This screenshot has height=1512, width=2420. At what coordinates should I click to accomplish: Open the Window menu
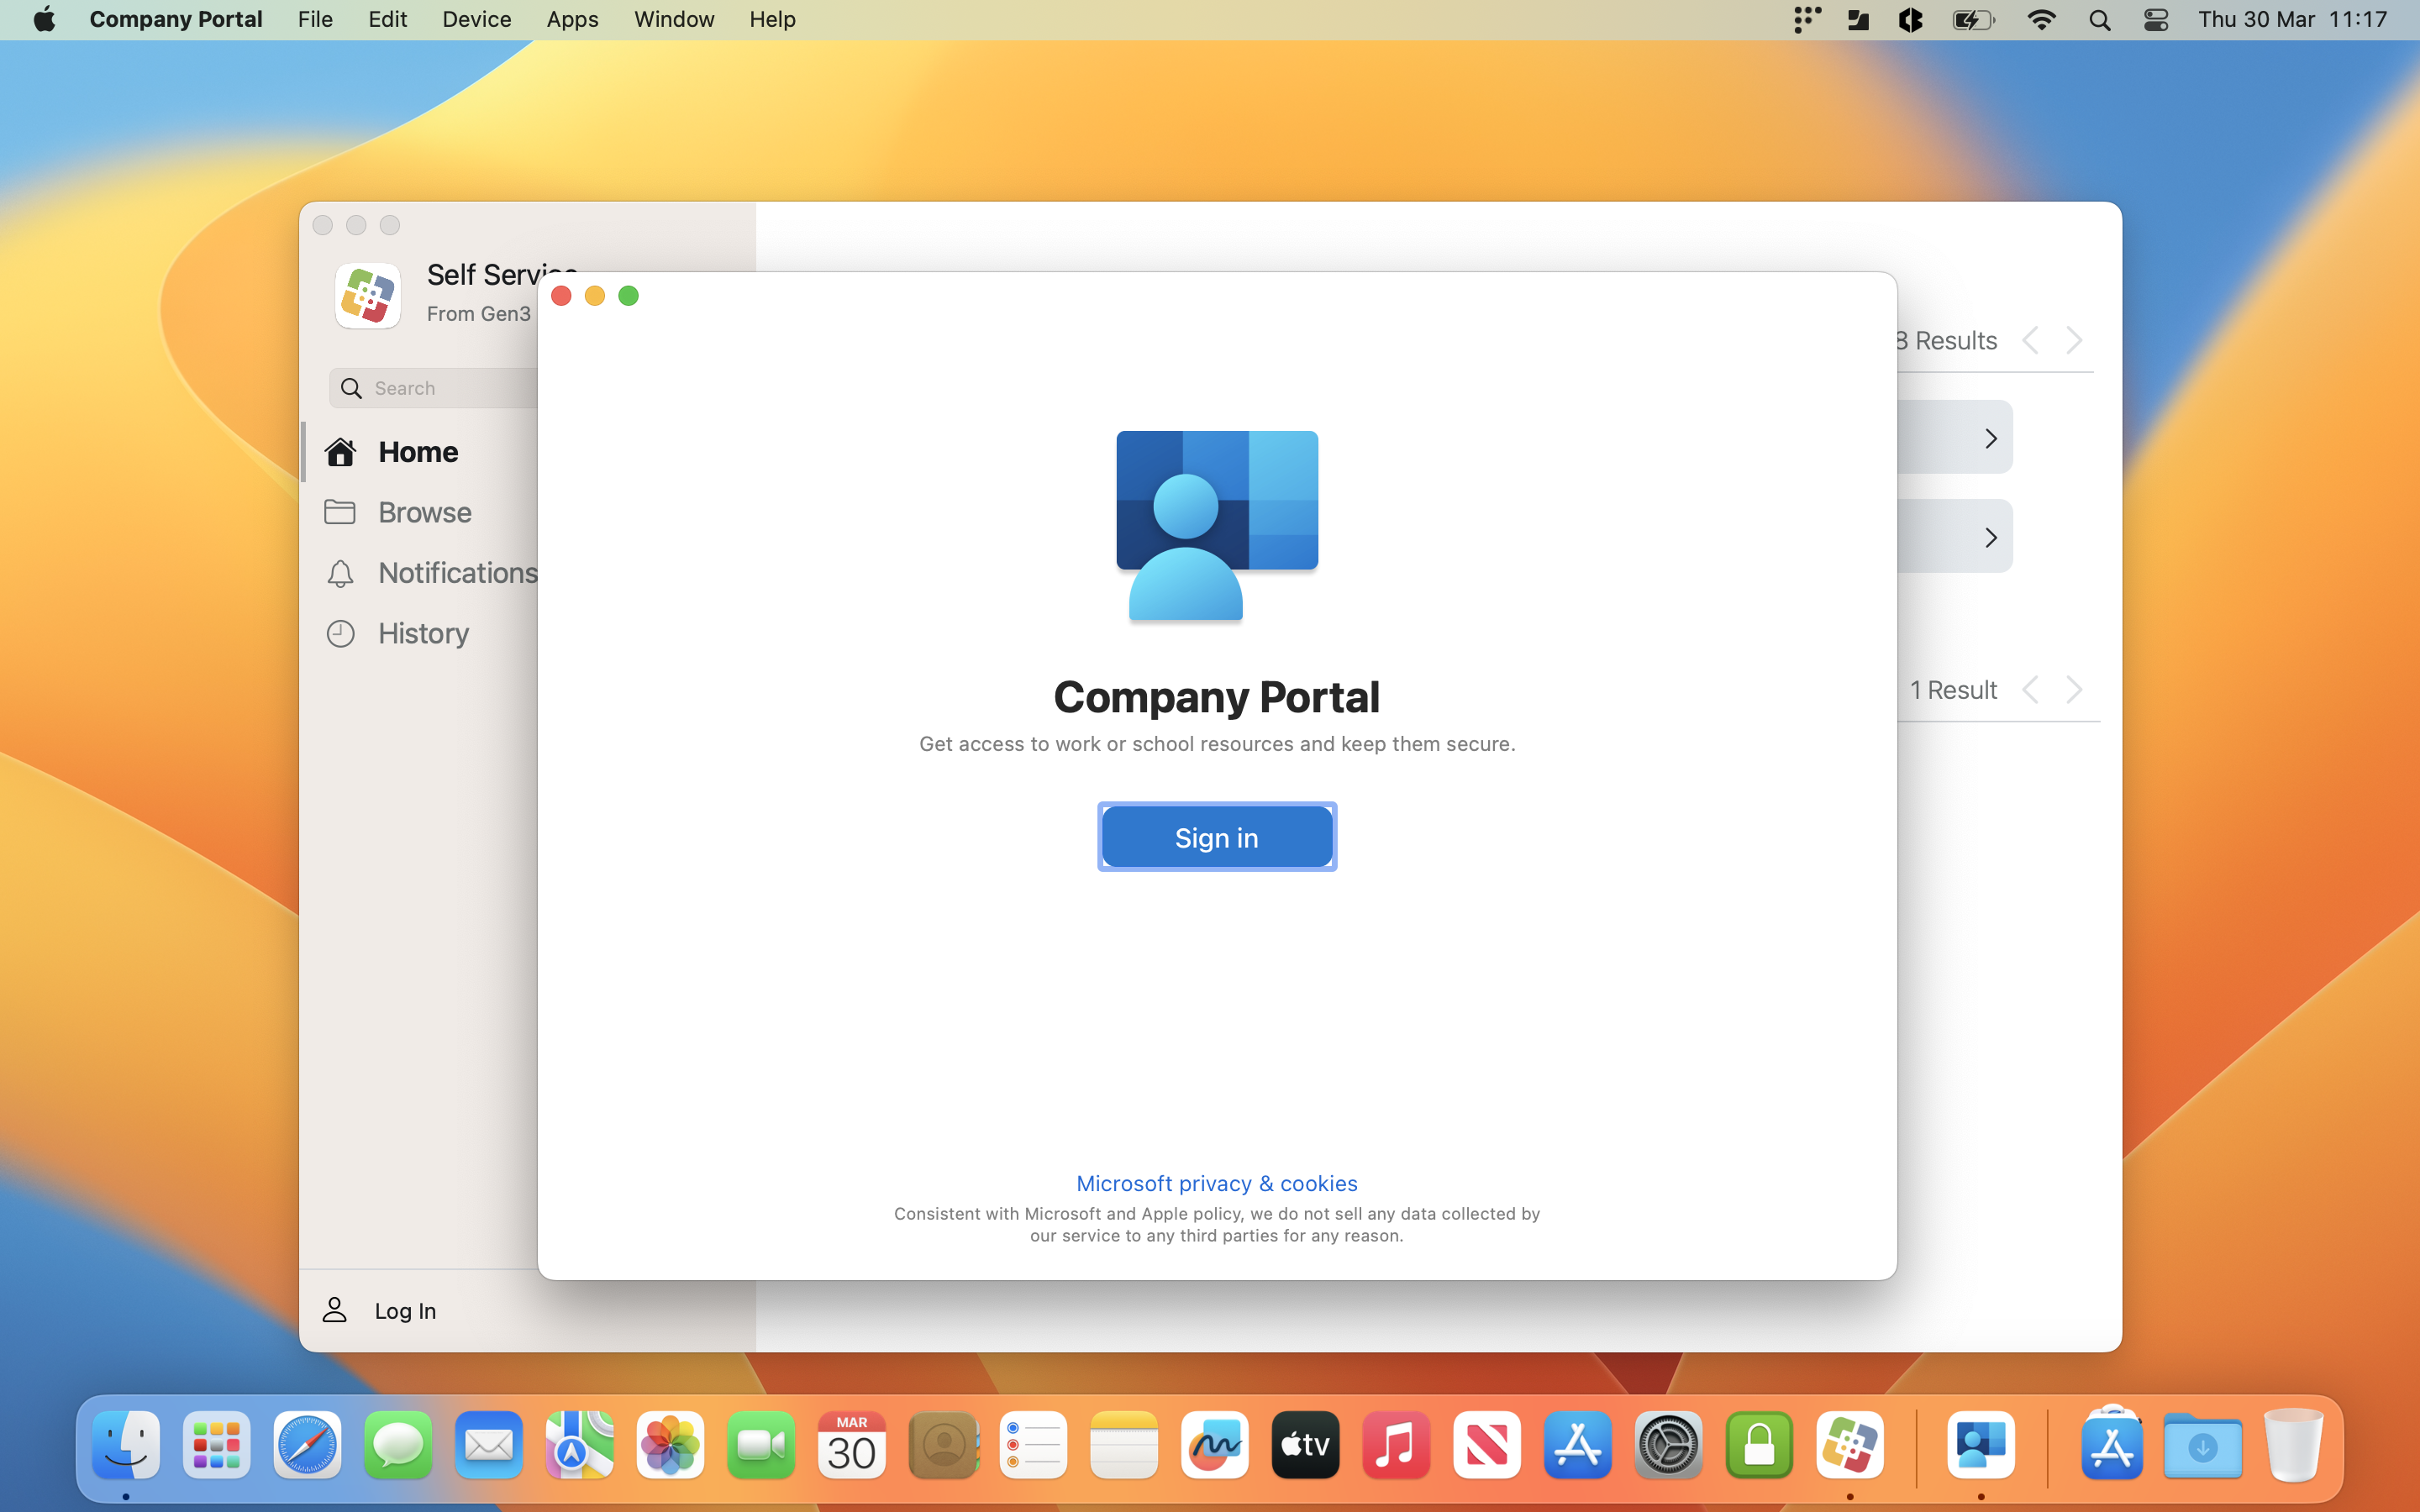[674, 19]
